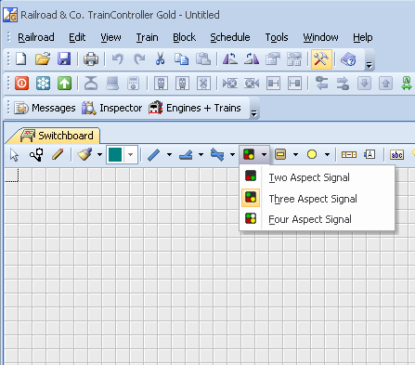Select the pencil drawing tool
The image size is (415, 365).
click(58, 154)
